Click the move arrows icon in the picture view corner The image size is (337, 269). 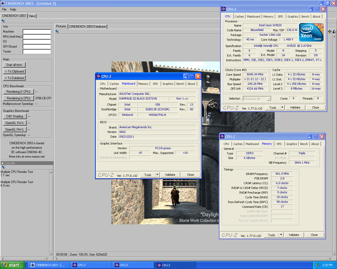[x=330, y=32]
